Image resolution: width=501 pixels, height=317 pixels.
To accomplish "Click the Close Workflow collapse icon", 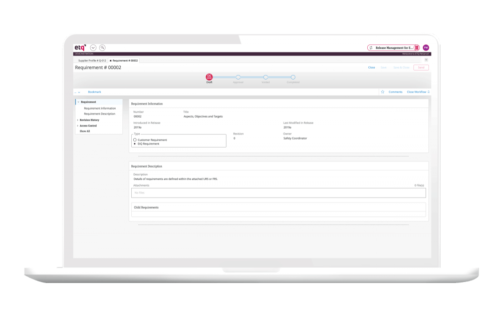I will click(x=429, y=92).
